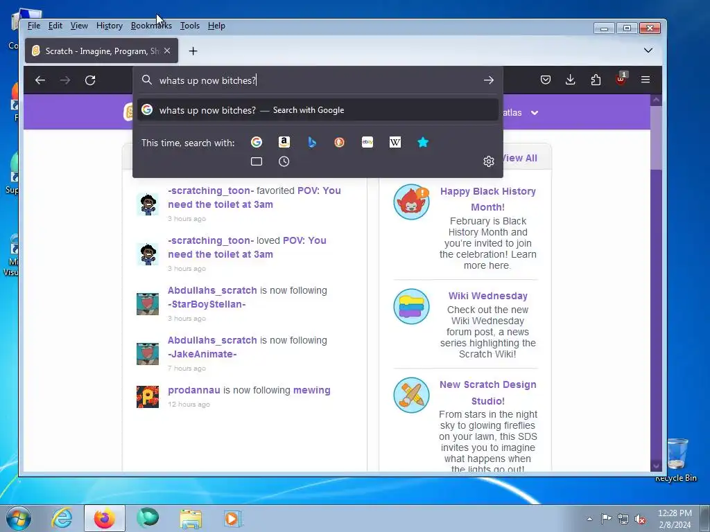Open search settings gear
Image resolution: width=710 pixels, height=532 pixels.
pos(489,161)
